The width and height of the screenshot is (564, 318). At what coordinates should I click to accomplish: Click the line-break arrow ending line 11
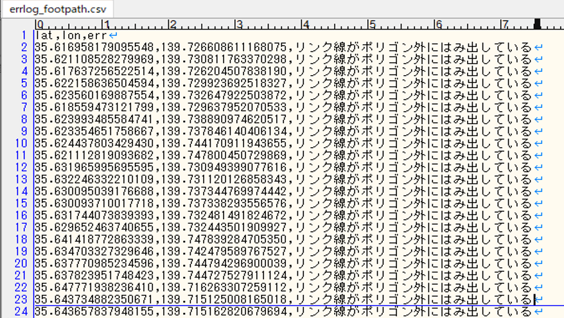[x=538, y=155]
